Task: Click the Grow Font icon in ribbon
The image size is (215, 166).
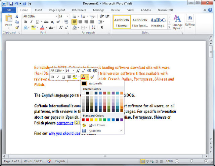Action: 61,28
